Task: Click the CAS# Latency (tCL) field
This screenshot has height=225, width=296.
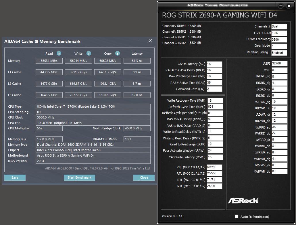Action: 214,64
